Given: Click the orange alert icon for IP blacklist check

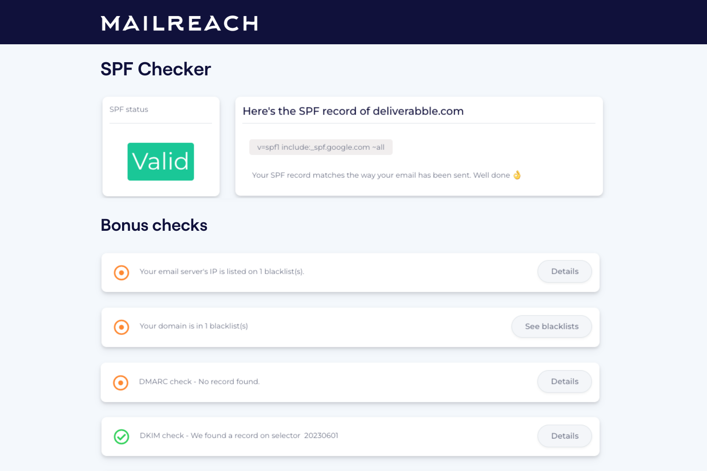Looking at the screenshot, I should 121,272.
